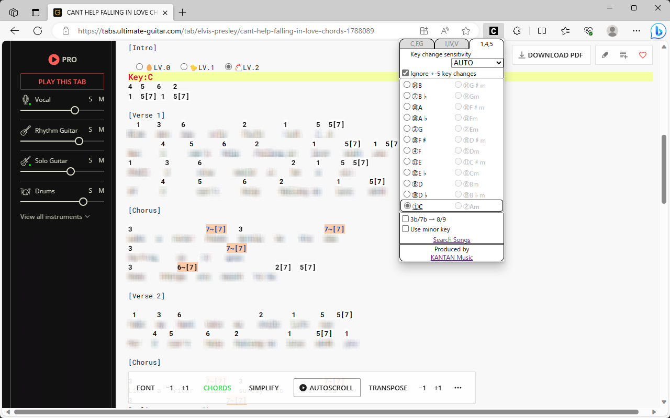Click the Drums volume slider handle
Screen dimensions: 670x418
click(83, 202)
